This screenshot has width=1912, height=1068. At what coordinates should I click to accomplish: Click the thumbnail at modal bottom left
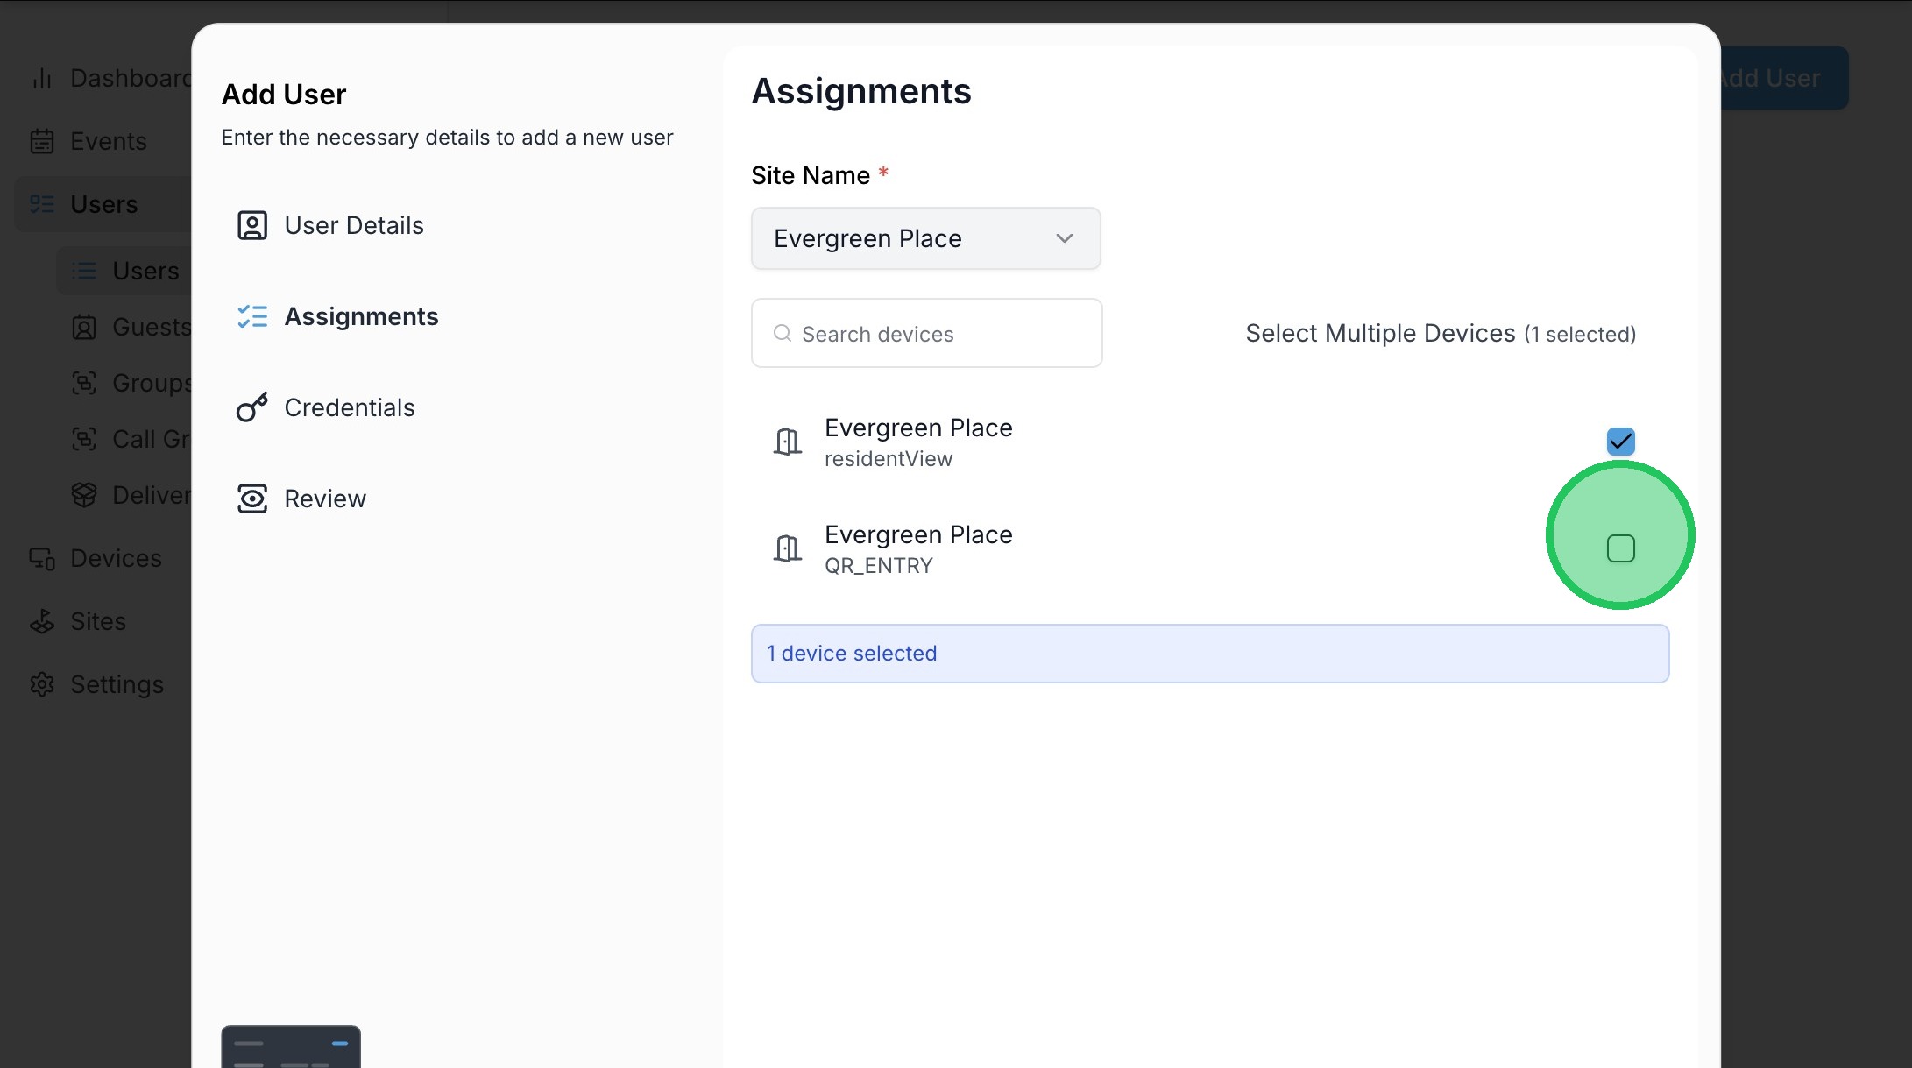291,1046
